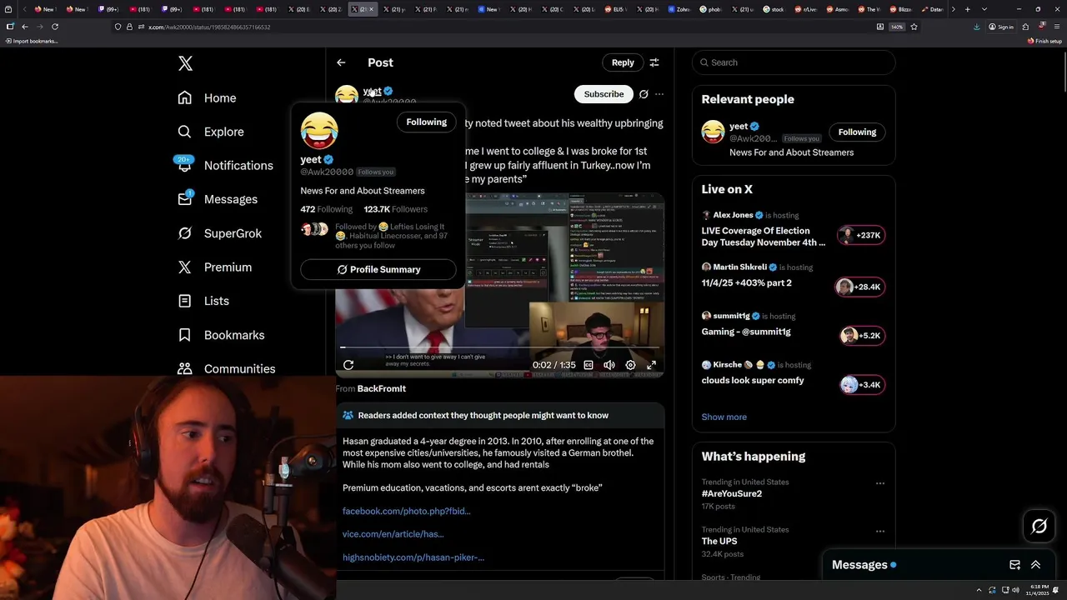Open the browser downloads icon
Image resolution: width=1067 pixels, height=600 pixels.
pyautogui.click(x=977, y=27)
